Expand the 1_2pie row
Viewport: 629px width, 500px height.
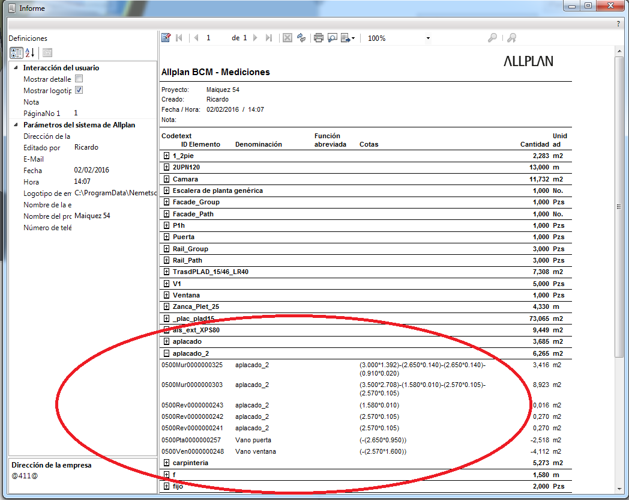(166, 156)
